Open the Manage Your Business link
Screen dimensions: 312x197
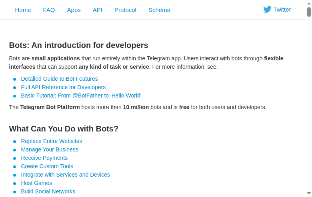[50, 149]
